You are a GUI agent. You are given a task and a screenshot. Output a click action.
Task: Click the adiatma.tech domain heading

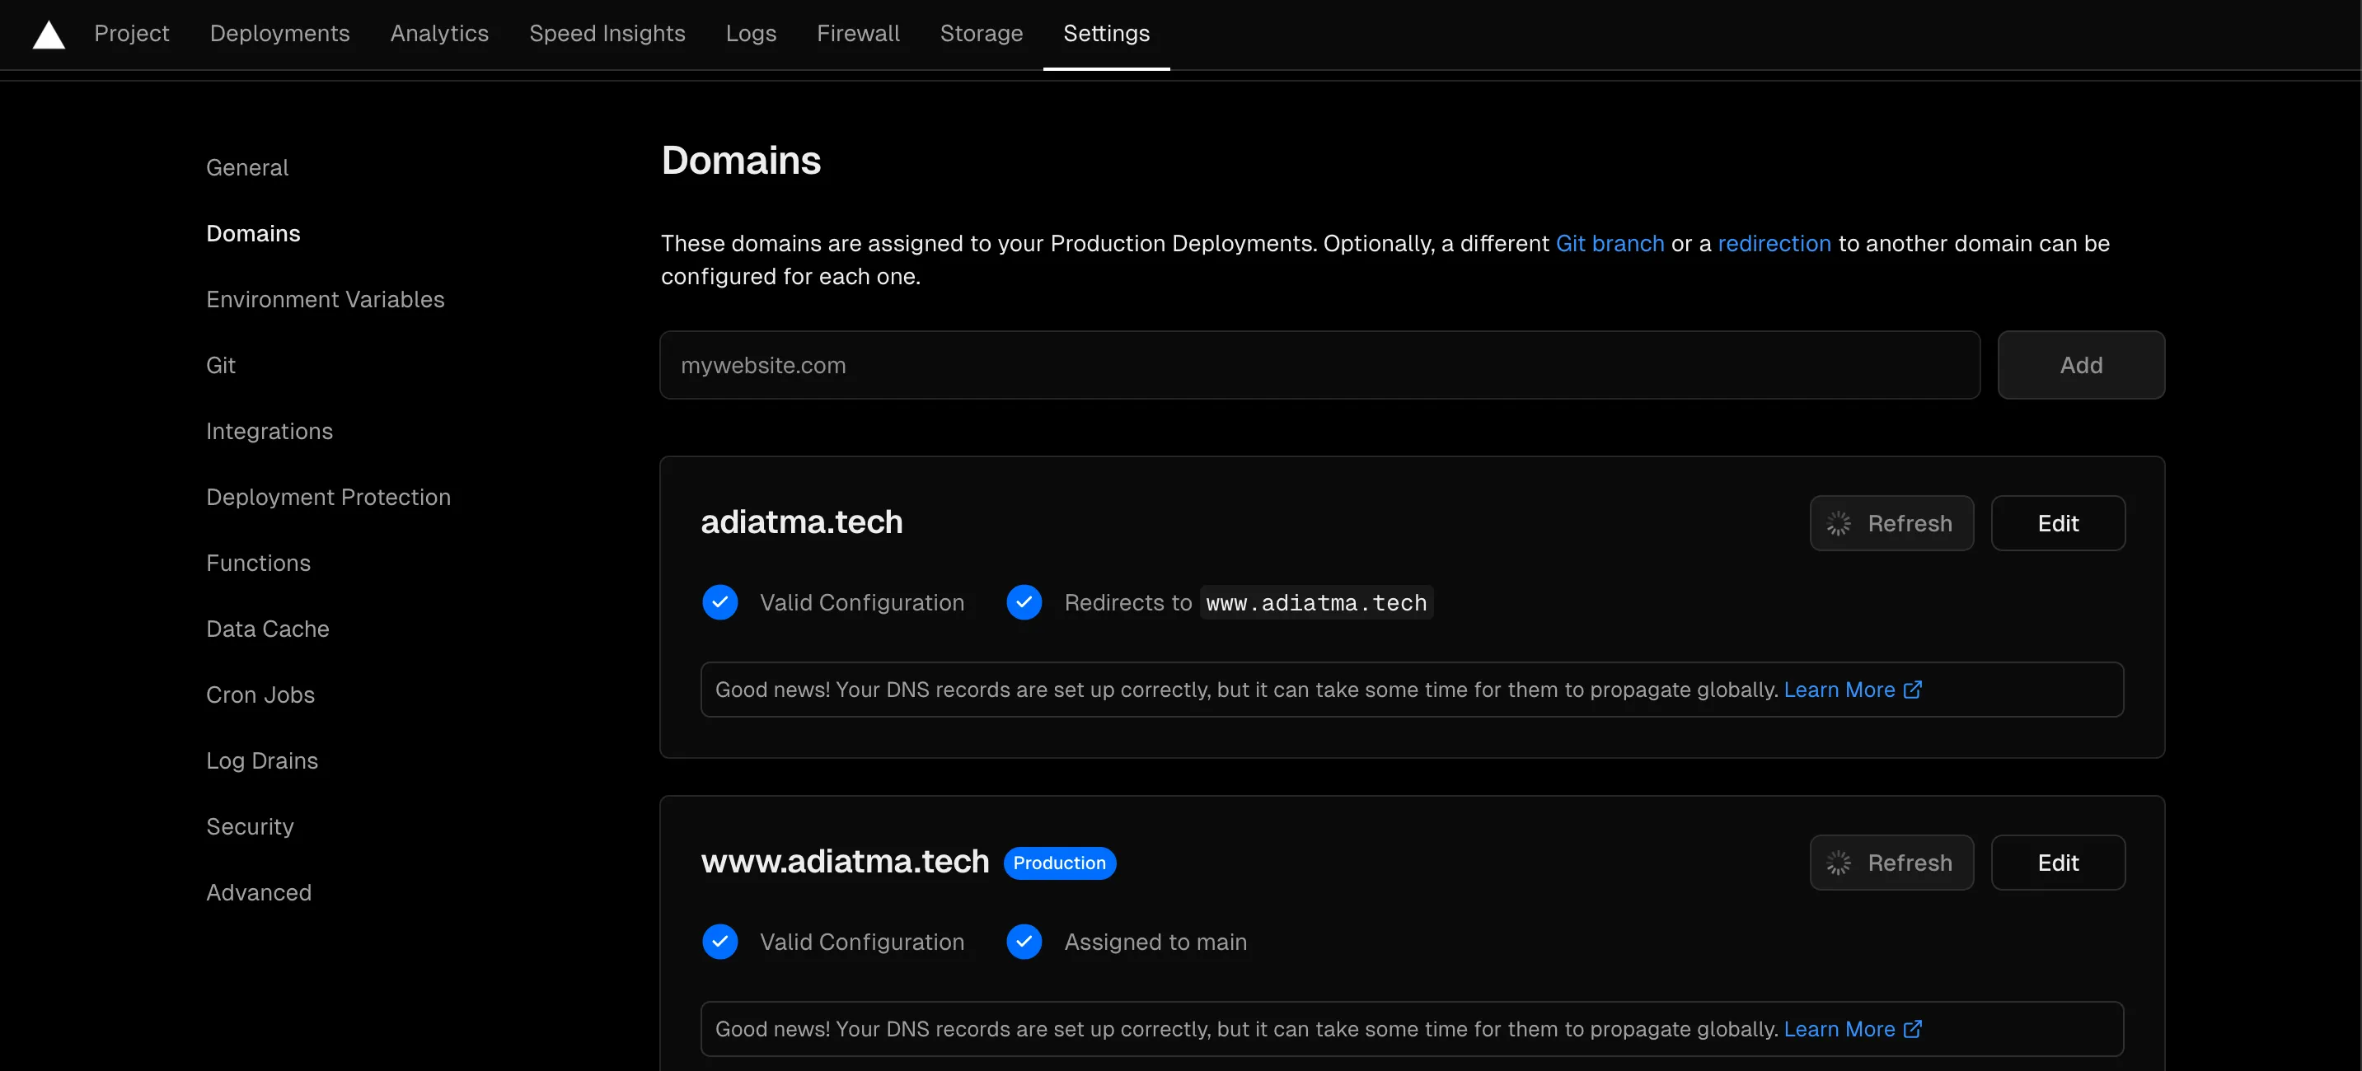(801, 521)
